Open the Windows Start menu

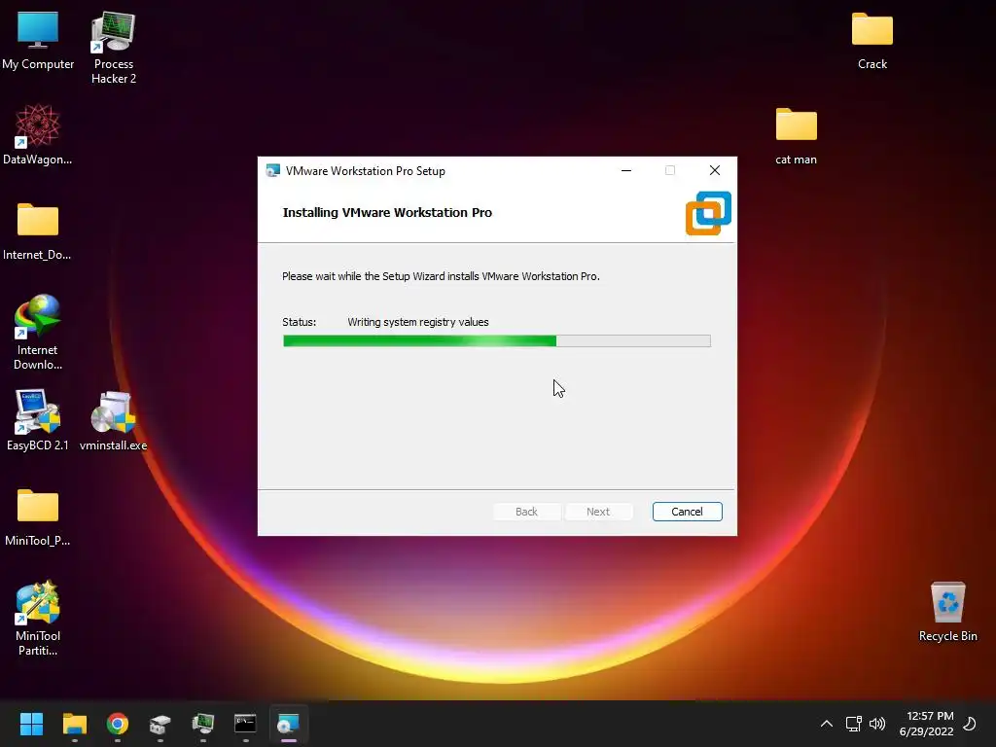31,724
